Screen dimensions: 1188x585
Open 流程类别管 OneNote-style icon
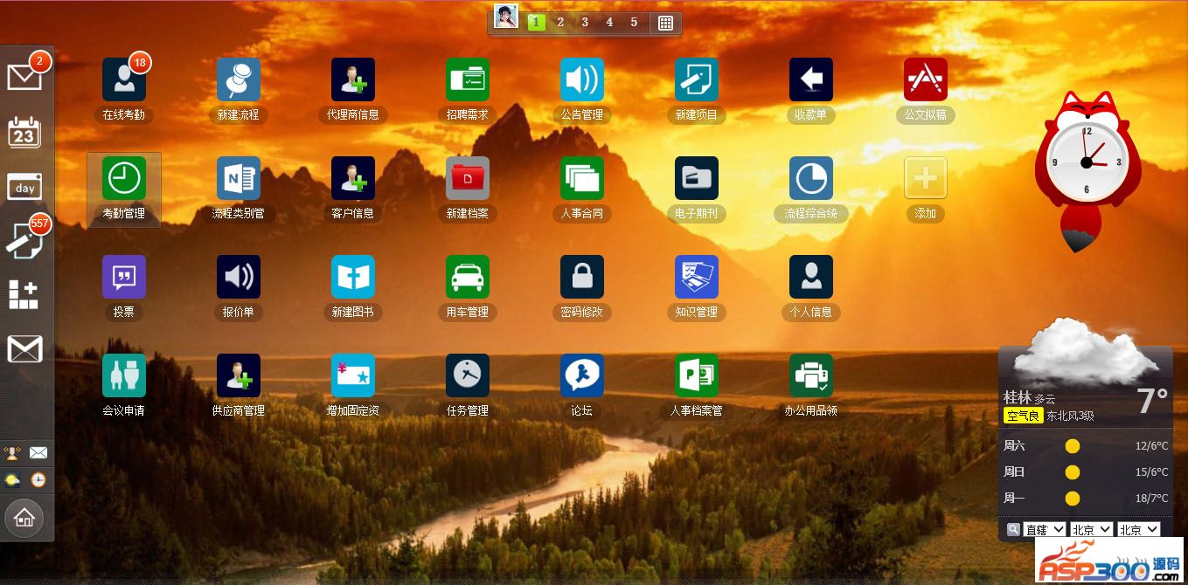239,178
